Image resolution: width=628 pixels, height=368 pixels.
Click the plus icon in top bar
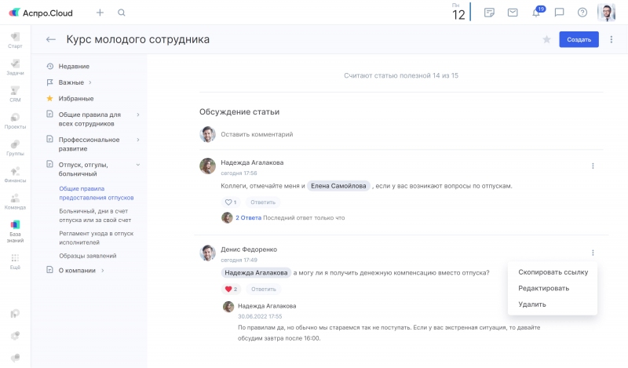click(x=100, y=13)
